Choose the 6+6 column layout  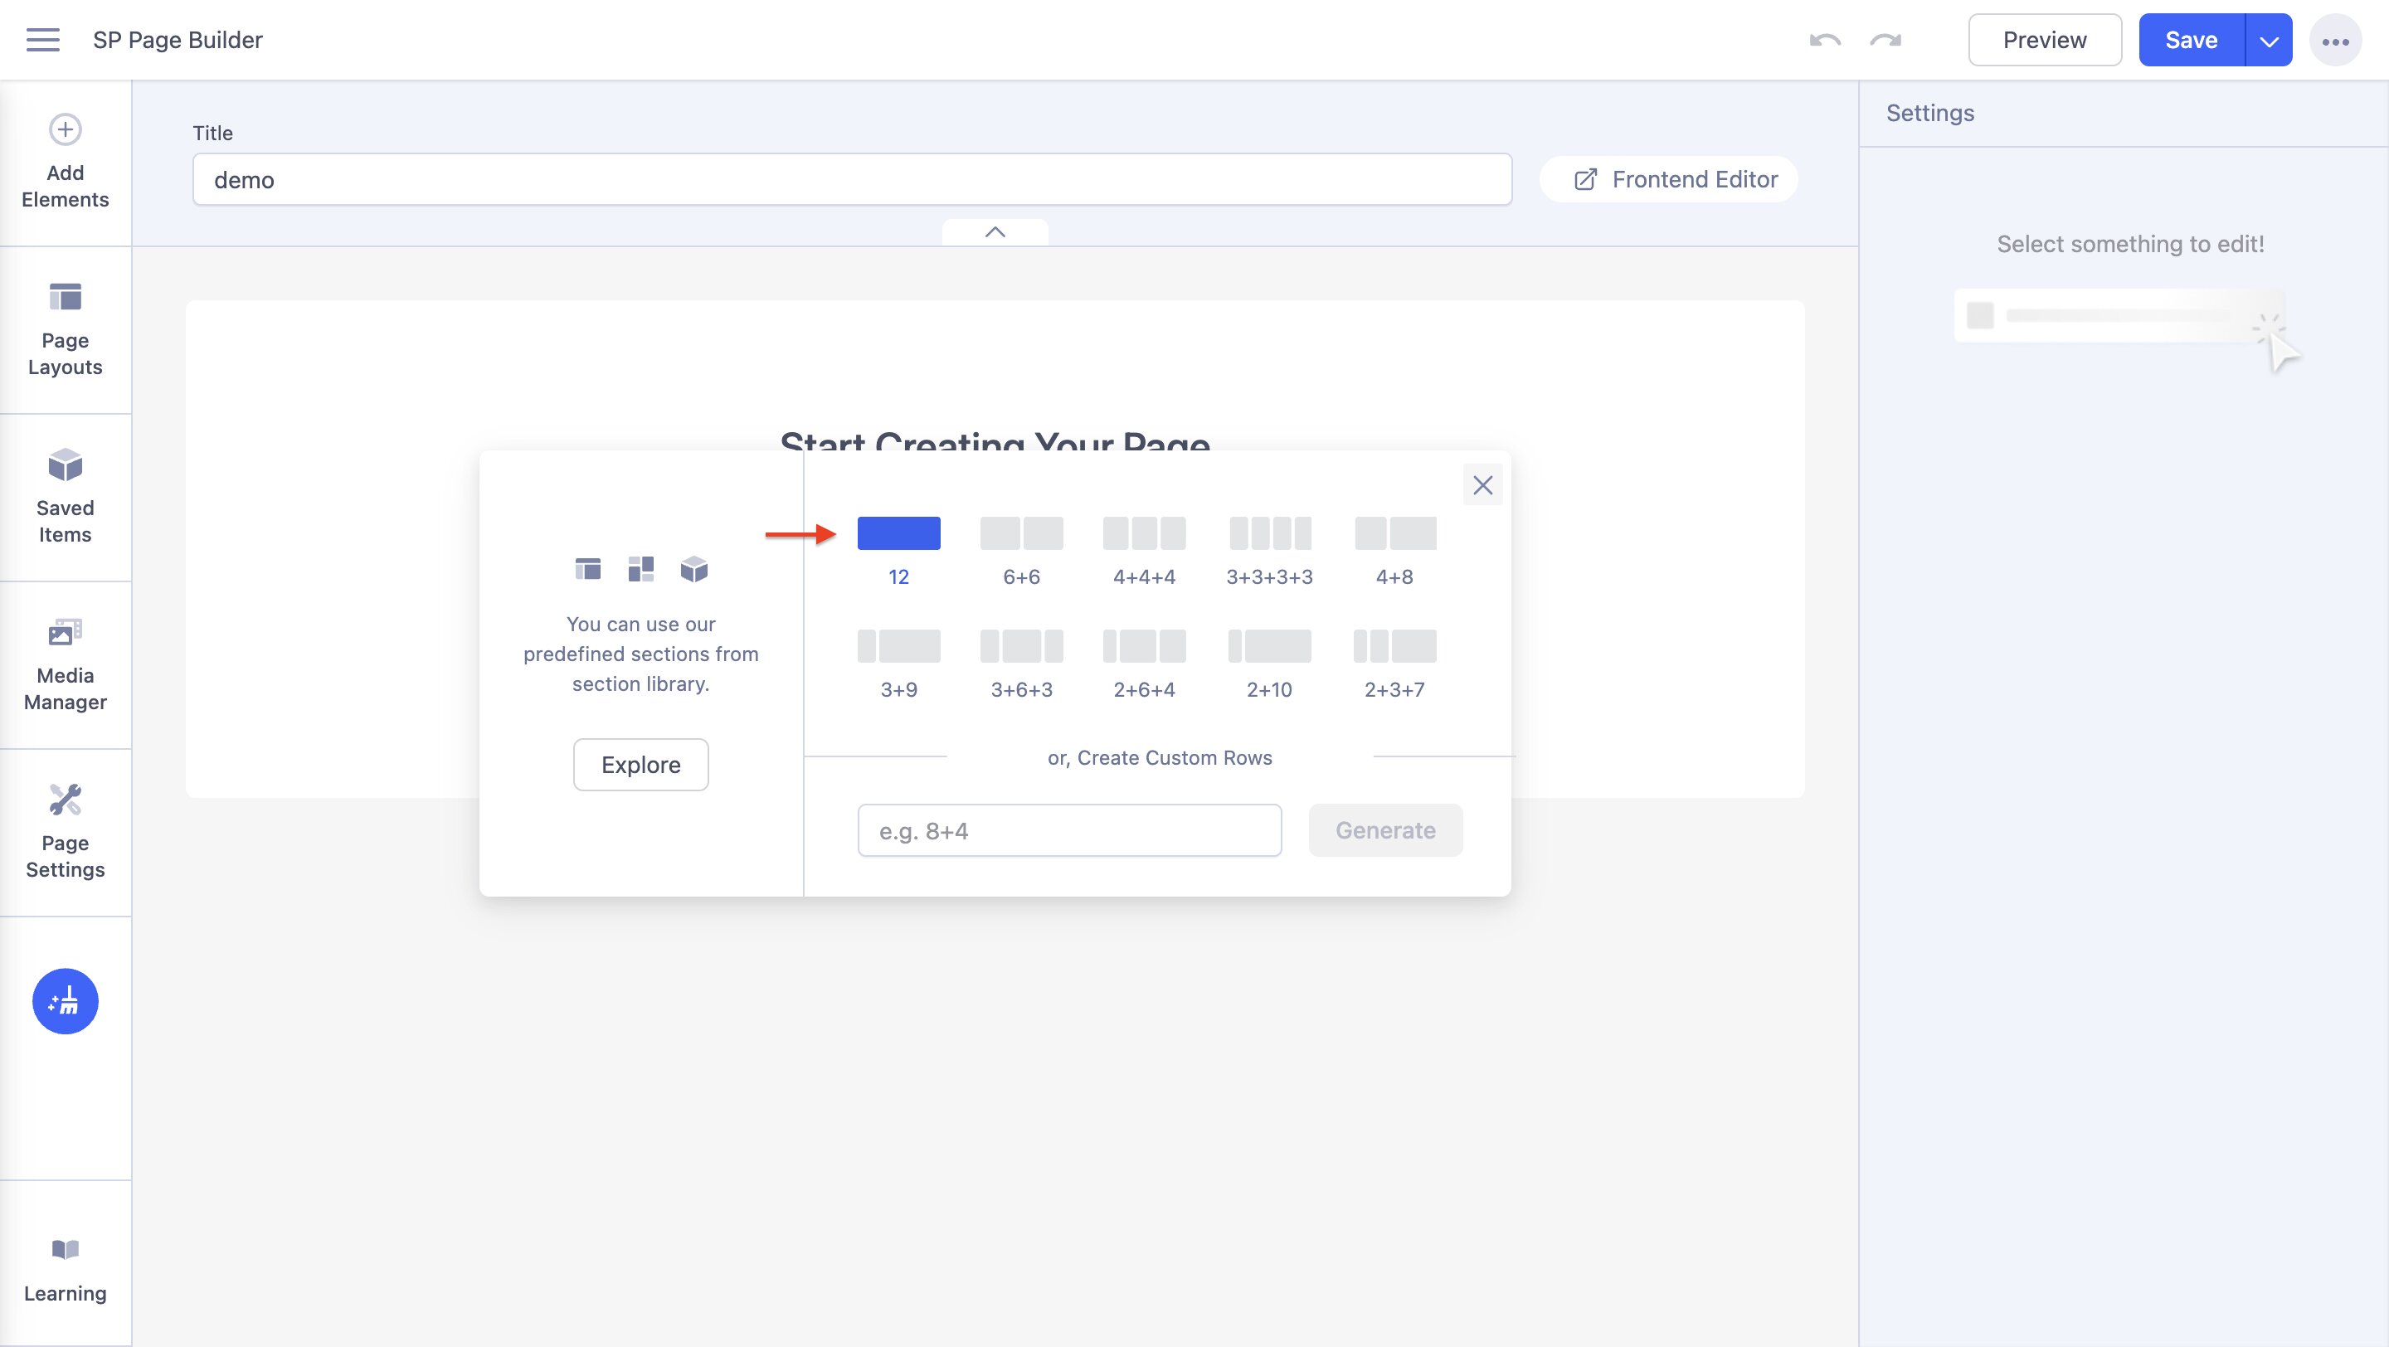point(1021,534)
